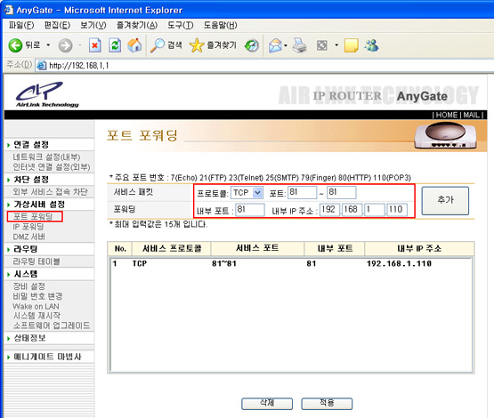Open 애니게이트 마법사 wizard
The height and width of the screenshot is (418, 494).
[47, 357]
